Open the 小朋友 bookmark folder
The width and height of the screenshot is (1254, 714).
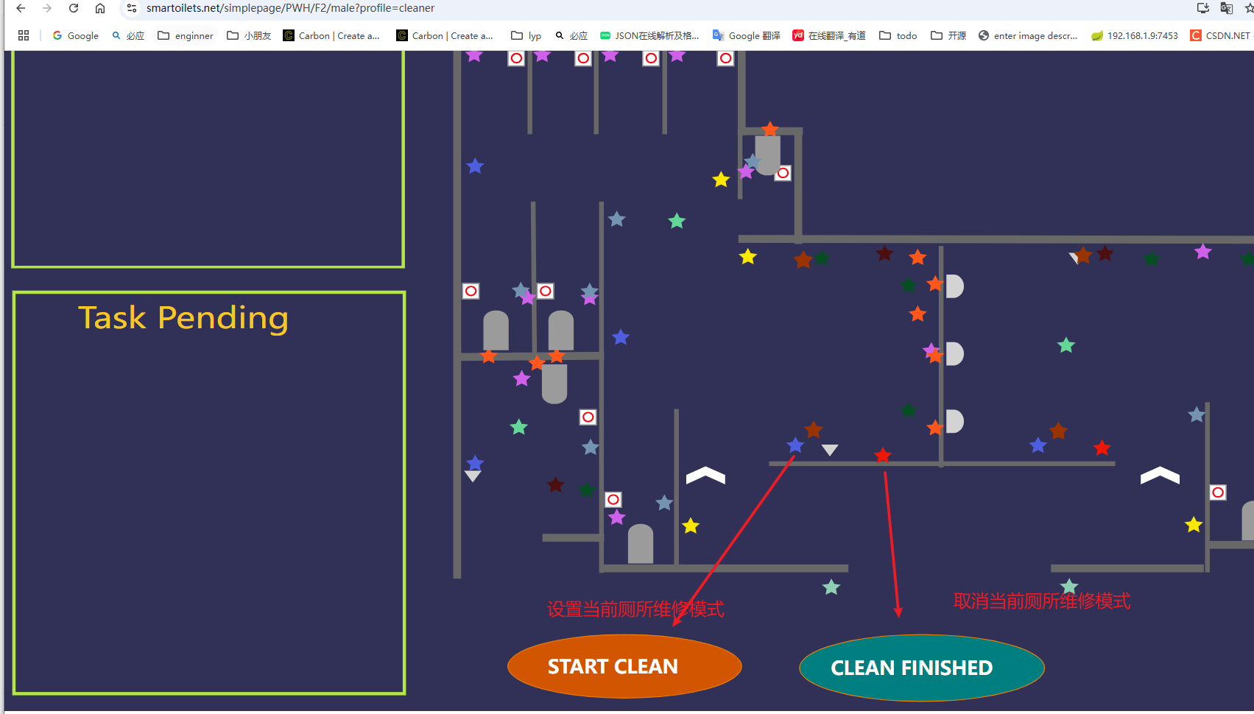tap(249, 35)
